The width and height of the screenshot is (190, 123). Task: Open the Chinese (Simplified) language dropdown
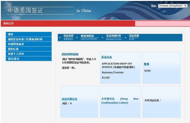coord(173,6)
